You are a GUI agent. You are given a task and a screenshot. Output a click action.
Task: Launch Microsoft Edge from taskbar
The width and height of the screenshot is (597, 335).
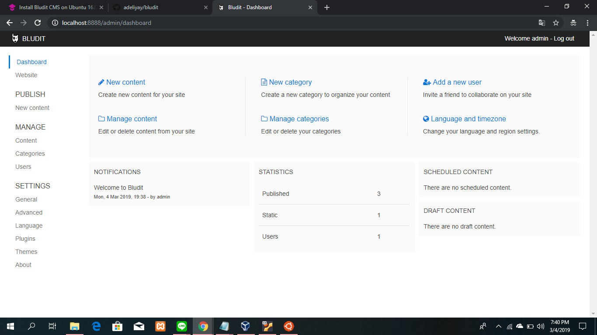(x=96, y=326)
